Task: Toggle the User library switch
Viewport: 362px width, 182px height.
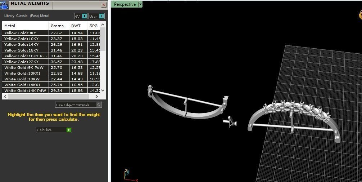Action: pos(101,16)
